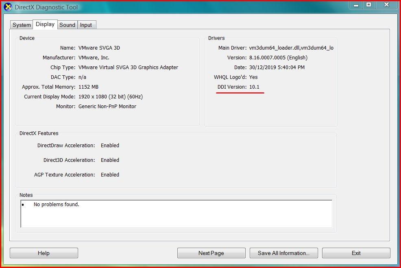
Task: Click memory value '1152 MB'
Action: pos(89,87)
